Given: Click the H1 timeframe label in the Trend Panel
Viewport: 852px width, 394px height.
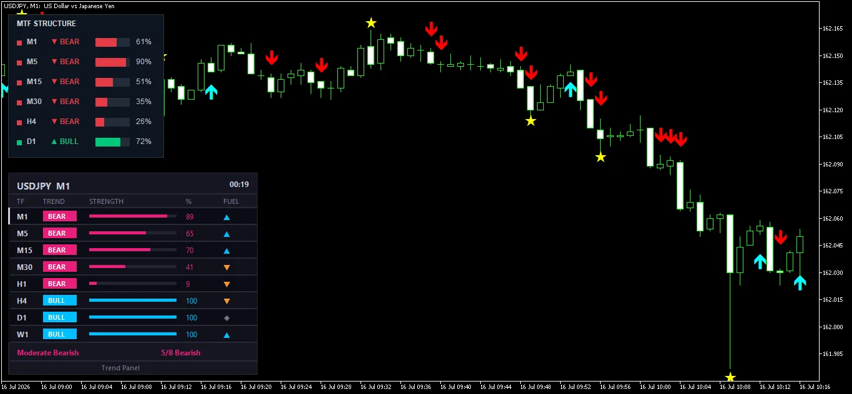Looking at the screenshot, I should coord(22,284).
